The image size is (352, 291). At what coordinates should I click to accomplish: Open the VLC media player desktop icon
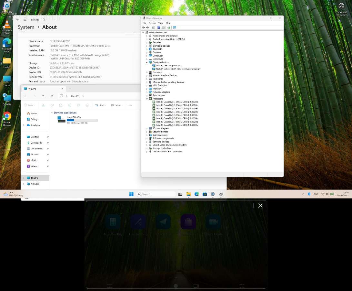[7, 27]
